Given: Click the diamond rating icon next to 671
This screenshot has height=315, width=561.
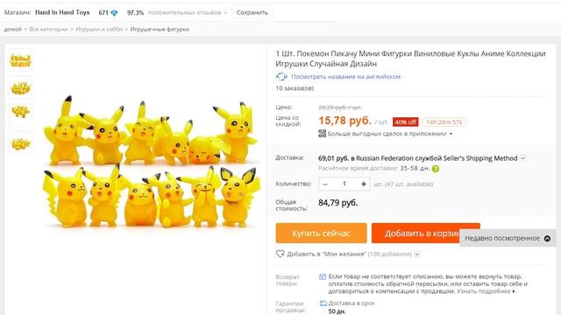Looking at the screenshot, I should click(114, 13).
